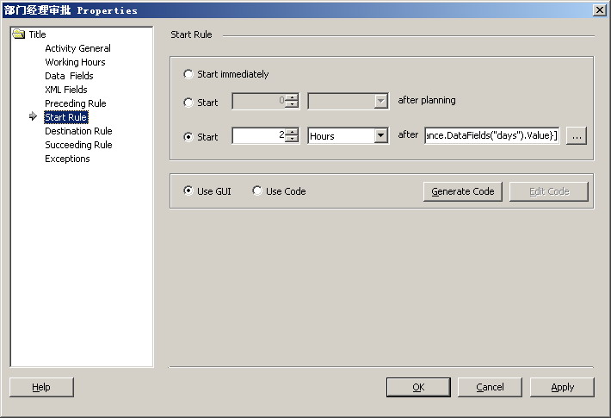Choose Start after planning radio option

click(x=188, y=103)
